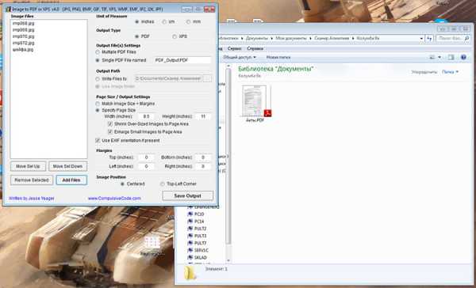Open the Папка arrange-by dropdown
The height and width of the screenshot is (288, 476).
pyautogui.click(x=450, y=72)
